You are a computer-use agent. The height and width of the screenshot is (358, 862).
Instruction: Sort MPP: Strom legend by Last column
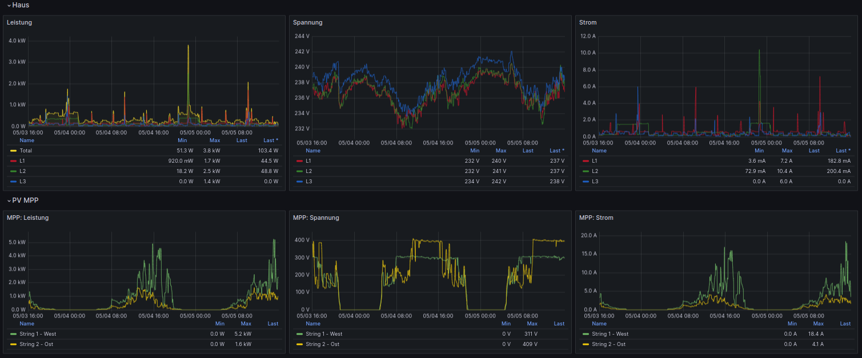tap(845, 324)
